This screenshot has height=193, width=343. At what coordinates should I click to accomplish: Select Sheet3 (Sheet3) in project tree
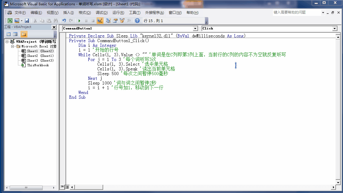point(40,60)
